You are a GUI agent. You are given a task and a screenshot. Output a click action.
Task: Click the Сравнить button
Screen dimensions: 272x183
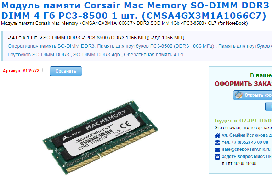[x=66, y=71]
